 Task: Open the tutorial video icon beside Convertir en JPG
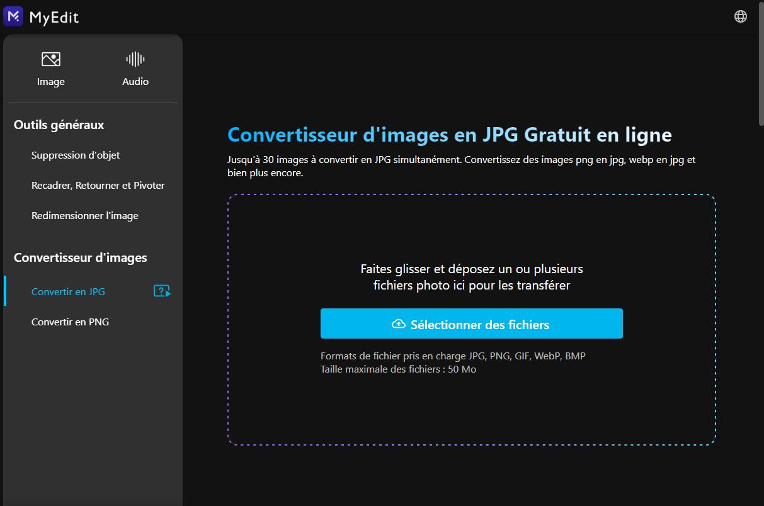162,291
